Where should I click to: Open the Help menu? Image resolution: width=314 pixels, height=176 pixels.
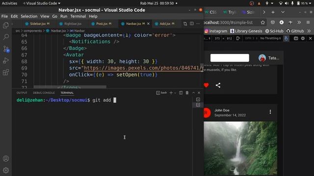[x=93, y=16]
